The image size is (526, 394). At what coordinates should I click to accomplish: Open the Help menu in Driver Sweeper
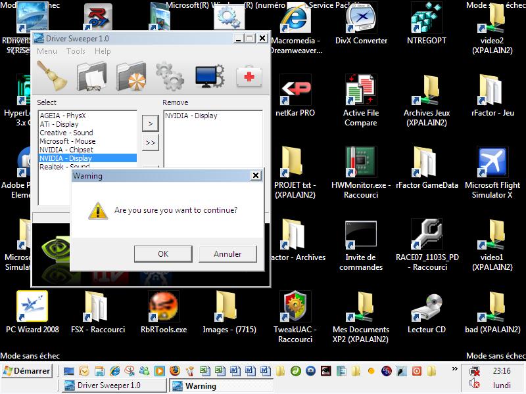click(x=103, y=51)
